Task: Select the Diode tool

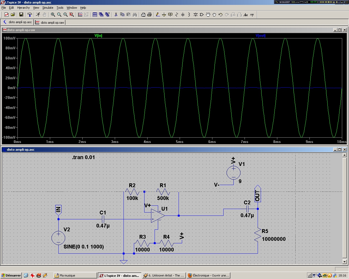Action: pos(195,15)
